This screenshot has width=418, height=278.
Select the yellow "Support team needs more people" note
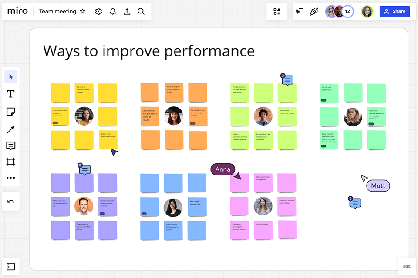pyautogui.click(x=108, y=139)
